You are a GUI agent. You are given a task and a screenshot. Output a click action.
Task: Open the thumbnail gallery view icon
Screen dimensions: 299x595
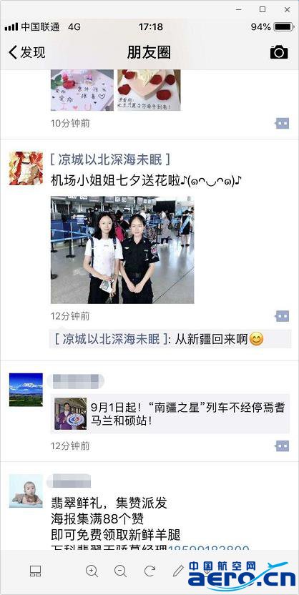click(35, 571)
